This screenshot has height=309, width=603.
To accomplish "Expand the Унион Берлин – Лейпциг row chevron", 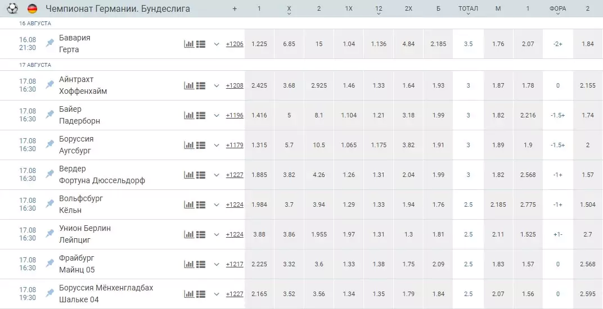I will pyautogui.click(x=217, y=234).
